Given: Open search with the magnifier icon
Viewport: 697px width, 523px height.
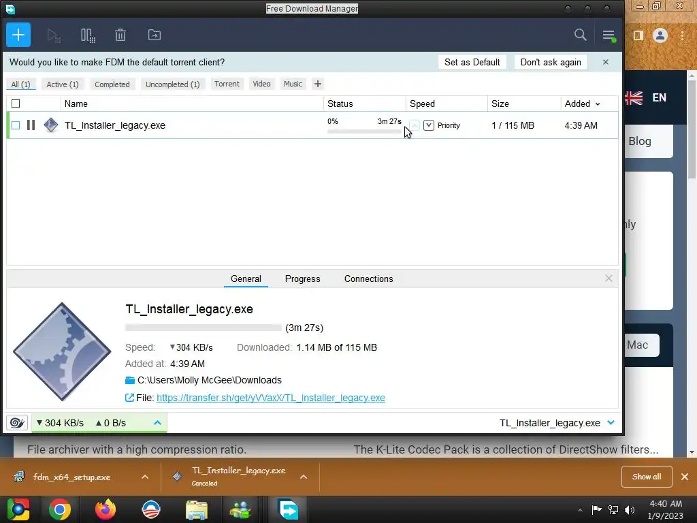Looking at the screenshot, I should 580,35.
